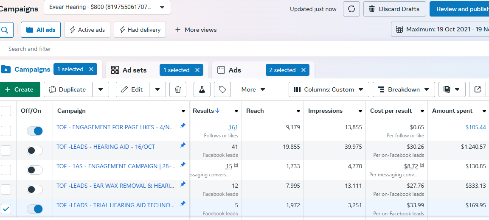Open TOF - ENGAGEMENT FOR PAGE LIKES campaign link
Image resolution: width=489 pixels, height=220 pixels.
[x=115, y=127]
